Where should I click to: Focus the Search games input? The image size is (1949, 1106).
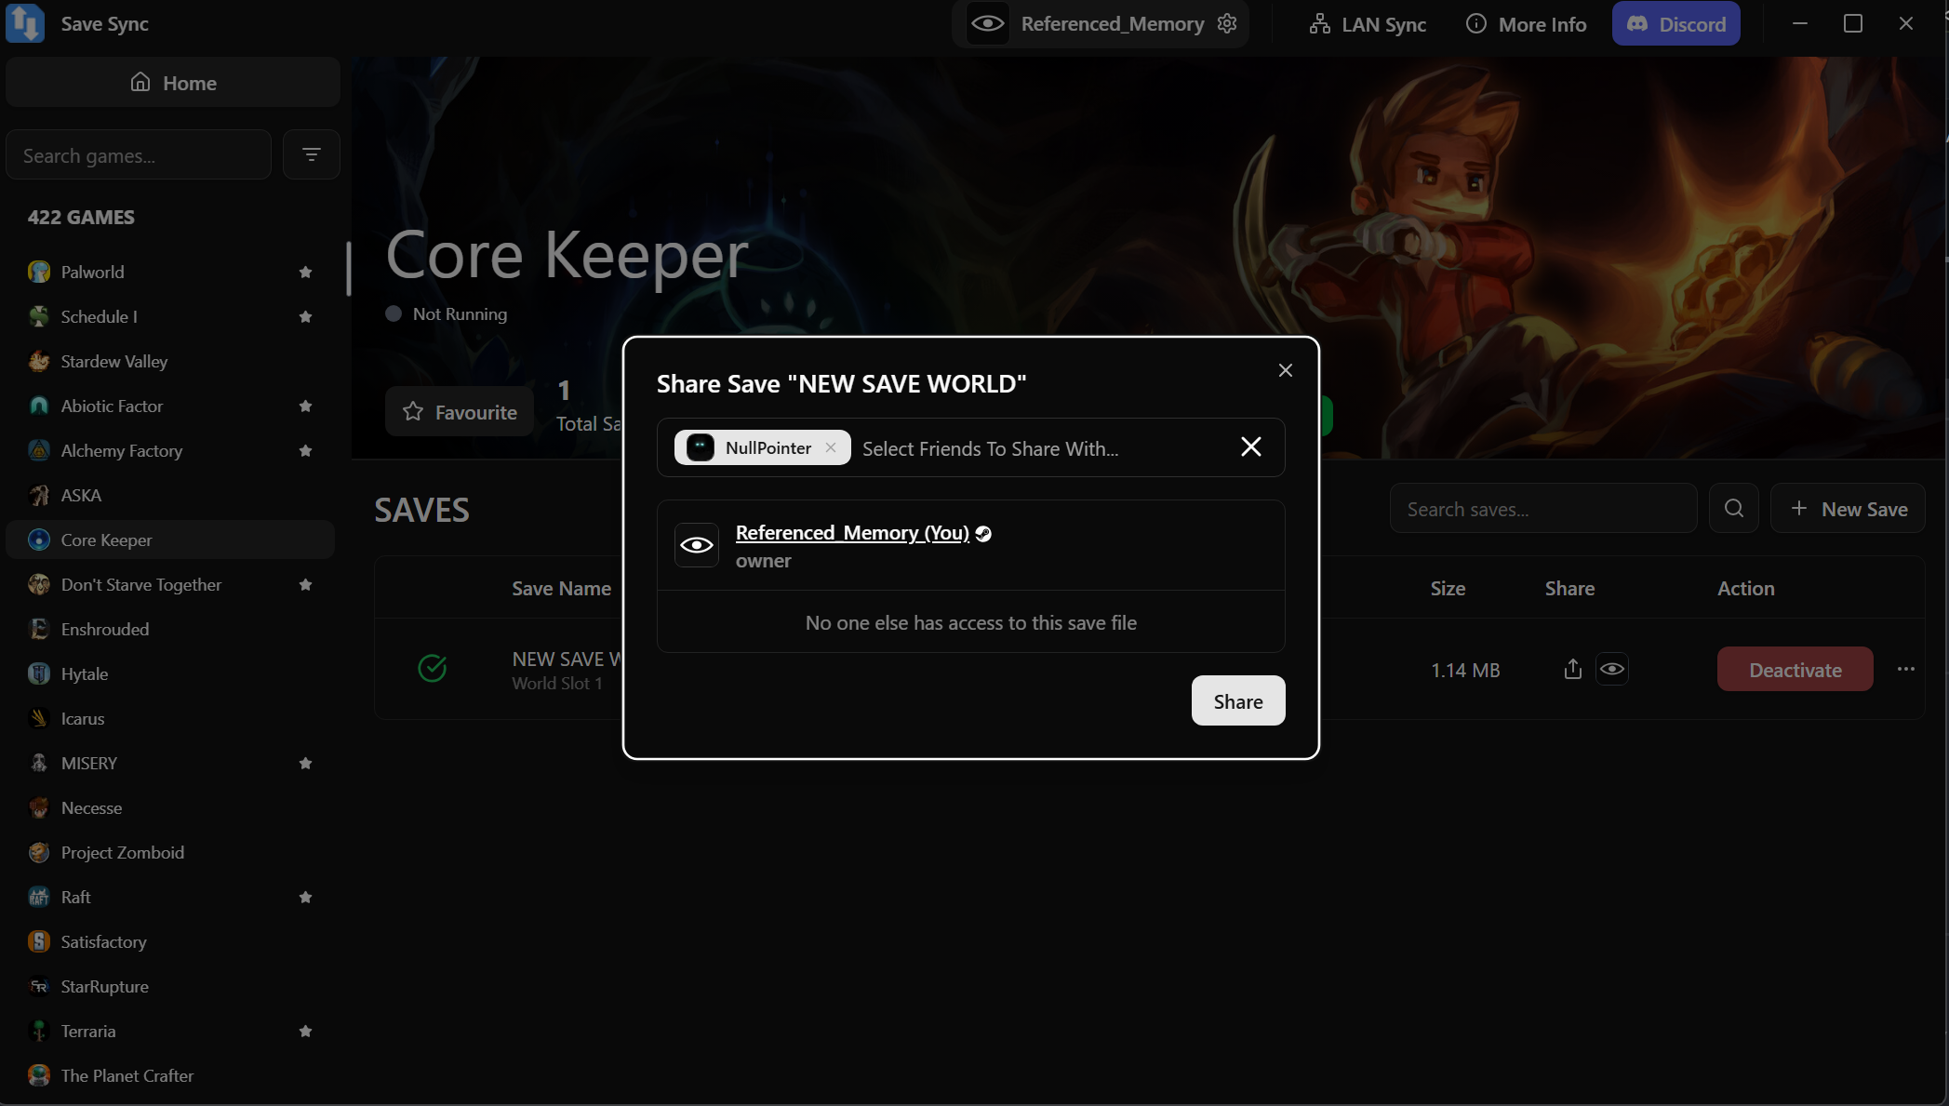[139, 154]
